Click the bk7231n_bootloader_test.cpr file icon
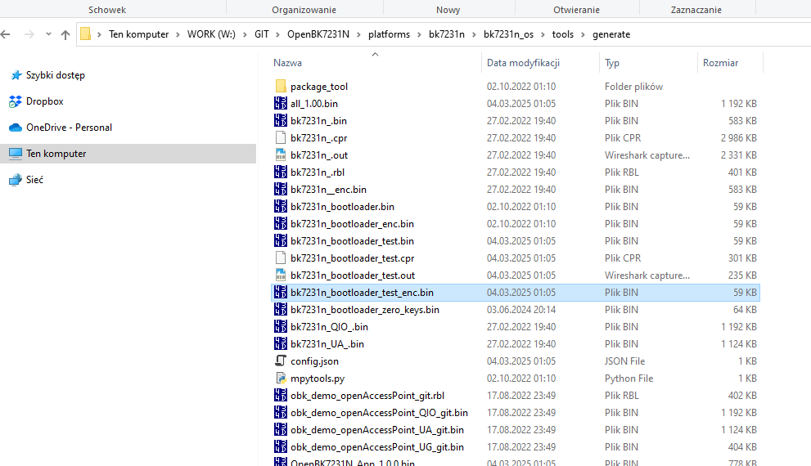Image resolution: width=811 pixels, height=466 pixels. click(x=281, y=258)
